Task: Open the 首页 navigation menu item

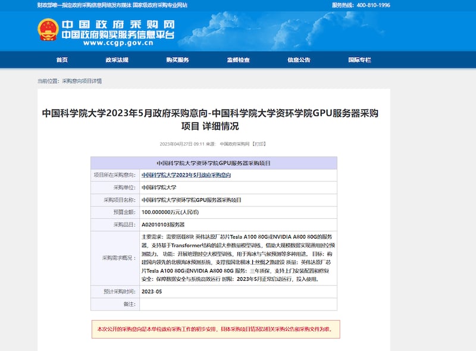Action: [61, 59]
